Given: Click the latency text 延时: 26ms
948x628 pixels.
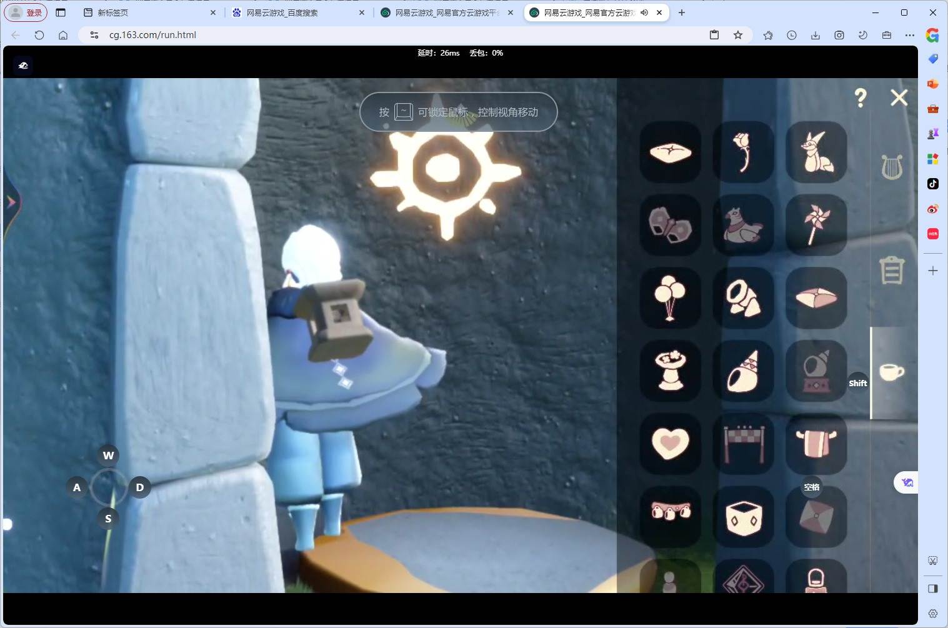Looking at the screenshot, I should click(439, 53).
